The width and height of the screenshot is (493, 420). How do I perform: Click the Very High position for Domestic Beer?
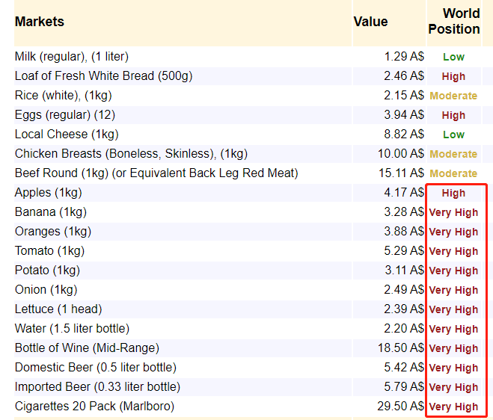coord(453,368)
